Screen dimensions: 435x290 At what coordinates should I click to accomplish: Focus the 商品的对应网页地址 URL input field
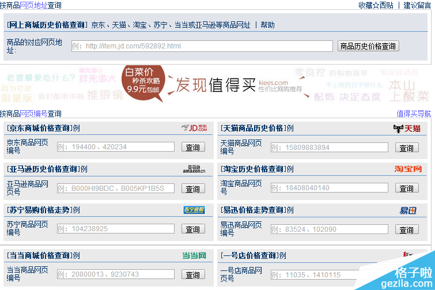[x=202, y=46]
